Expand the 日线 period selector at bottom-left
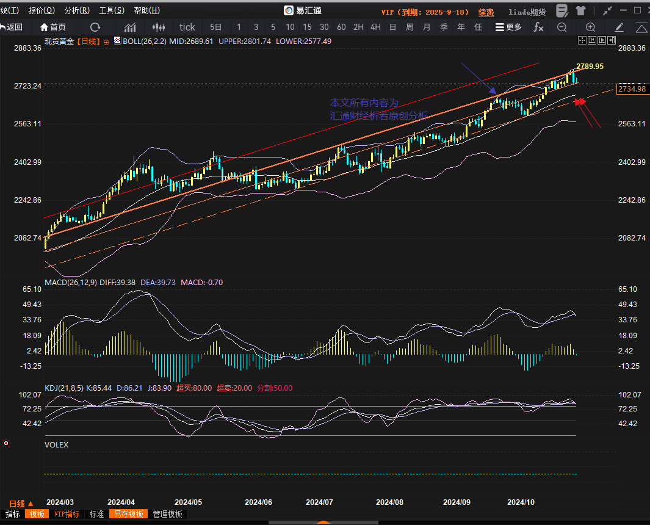This screenshot has width=650, height=525. pos(21,504)
